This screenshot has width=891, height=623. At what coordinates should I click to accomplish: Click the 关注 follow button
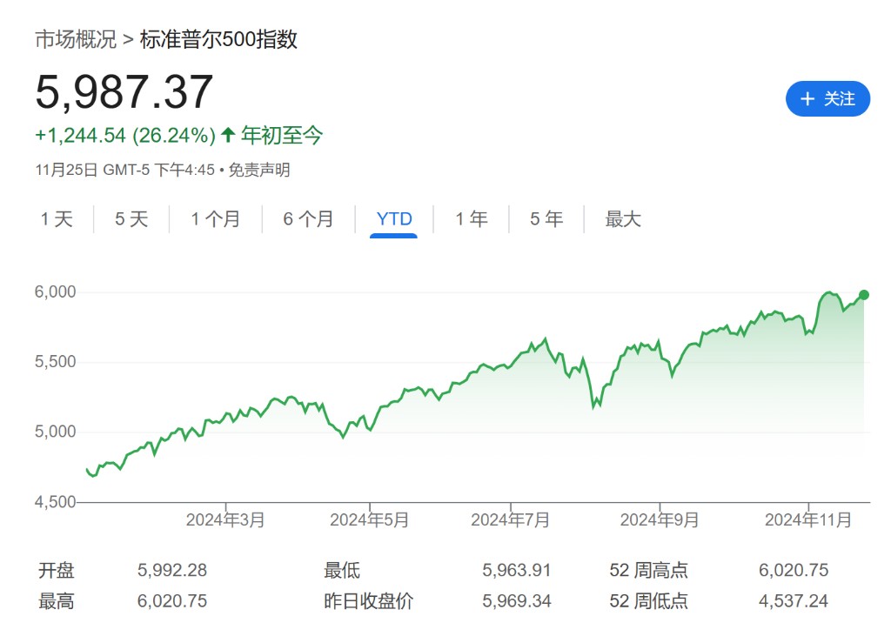click(x=827, y=99)
